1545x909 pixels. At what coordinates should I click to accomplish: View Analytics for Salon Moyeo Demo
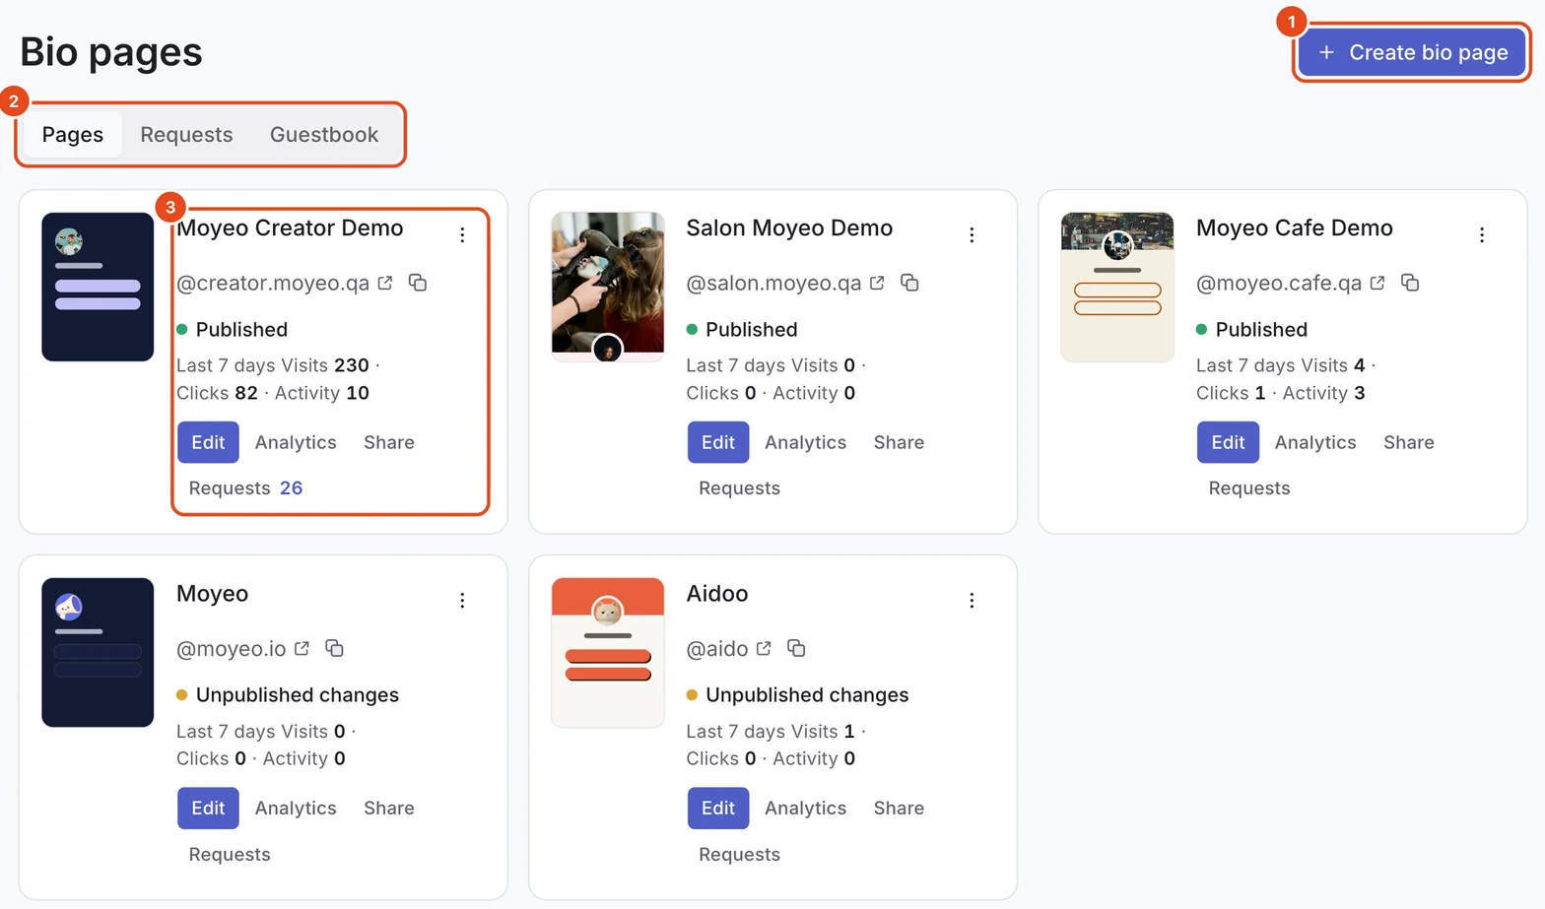point(805,442)
